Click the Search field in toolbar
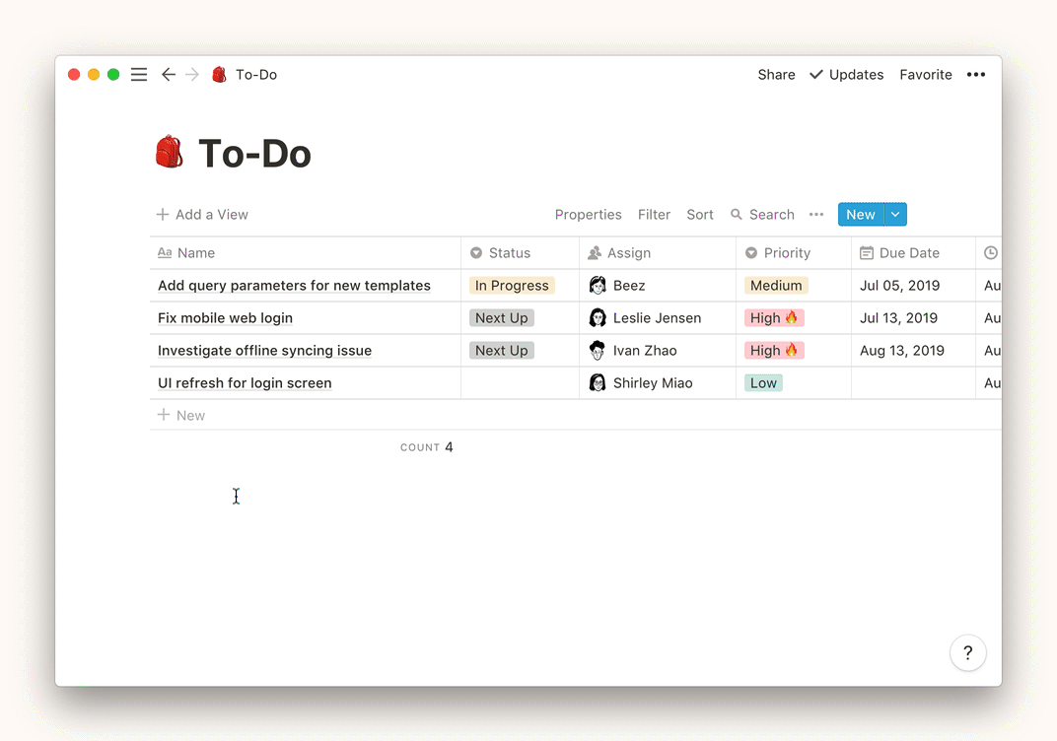 pos(762,215)
